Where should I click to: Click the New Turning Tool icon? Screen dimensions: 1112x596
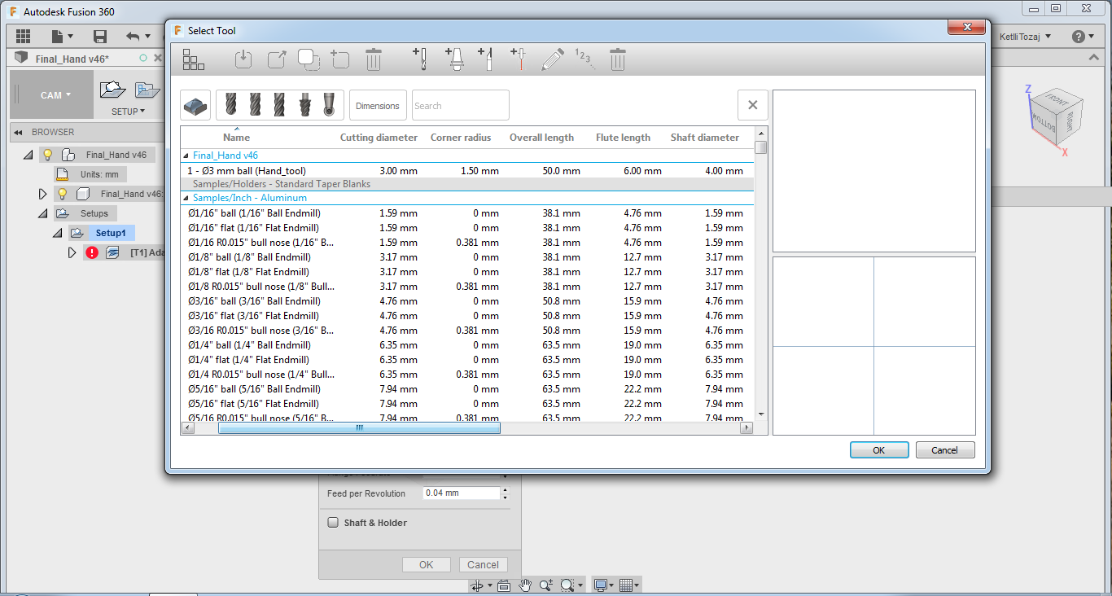pos(486,59)
